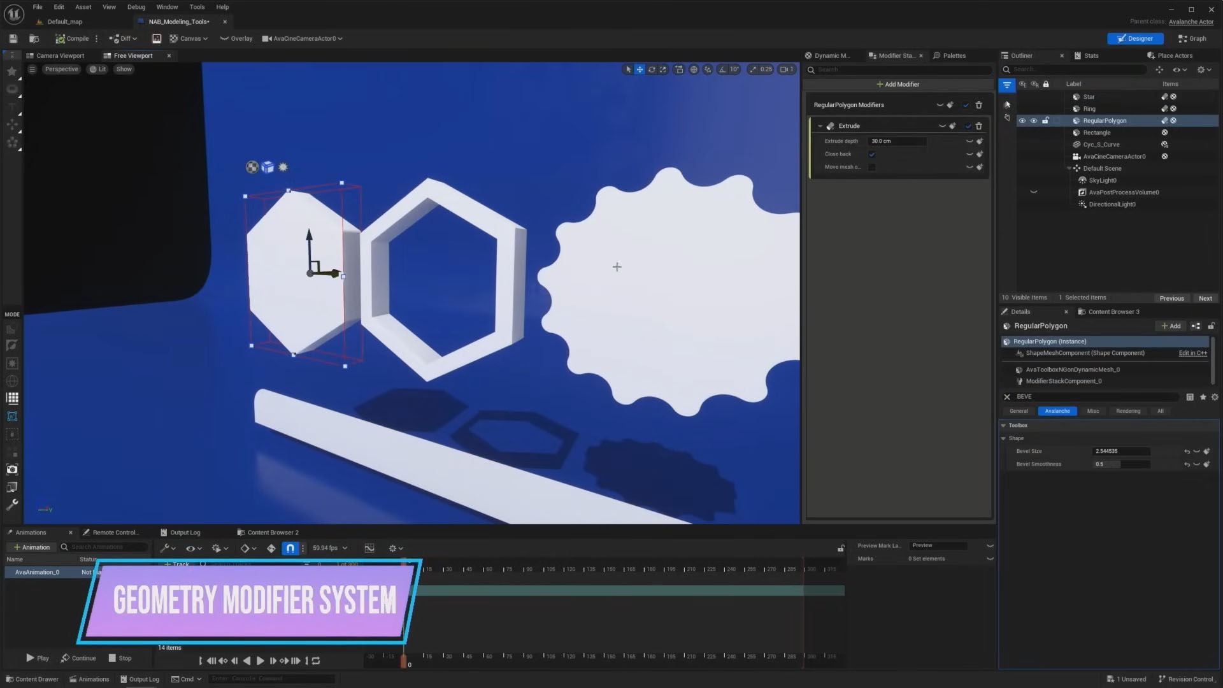Screen dimensions: 1223x688
Task: Click the Previous button in the Outliner
Action: [1171, 298]
